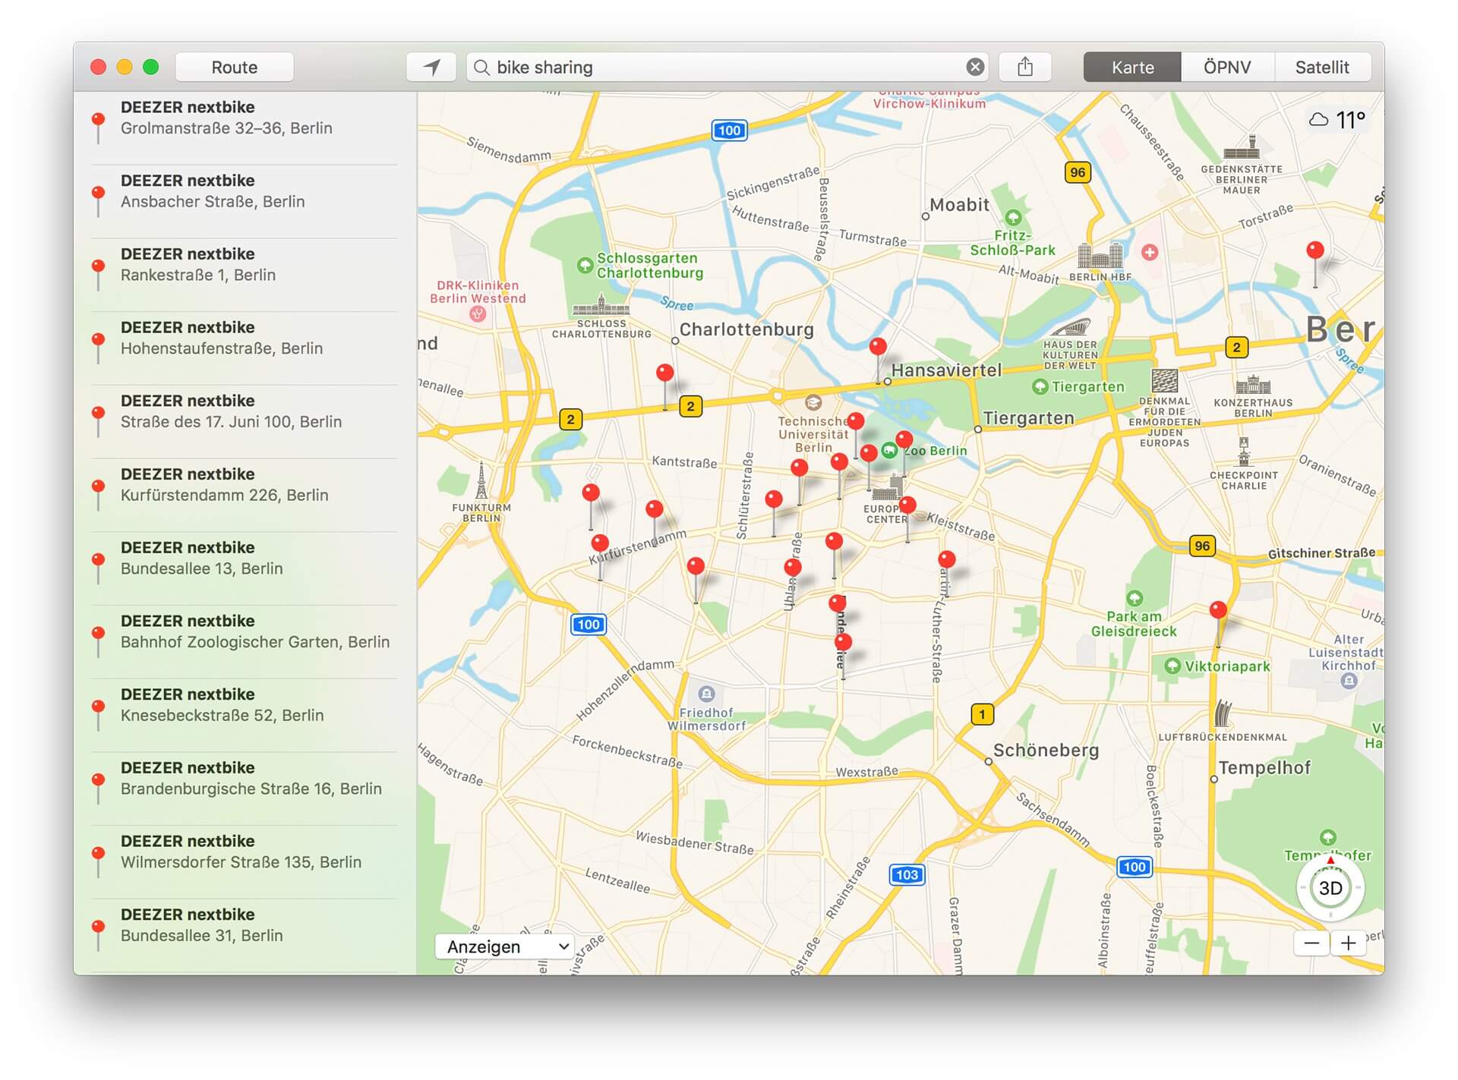This screenshot has width=1458, height=1080.
Task: Click the Europa Center landmark icon
Action: click(888, 488)
